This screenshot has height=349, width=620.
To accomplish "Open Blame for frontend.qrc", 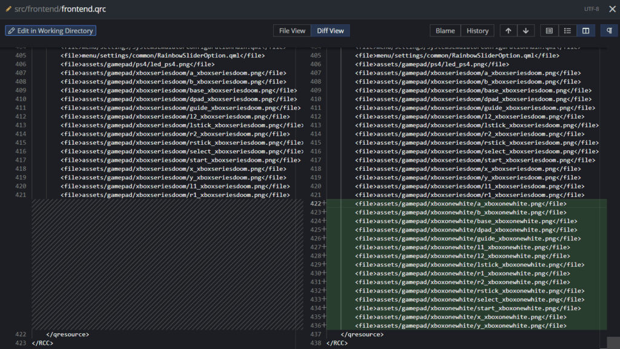I will [x=445, y=31].
